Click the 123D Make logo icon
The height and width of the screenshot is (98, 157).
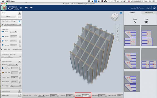click(x=4, y=8)
